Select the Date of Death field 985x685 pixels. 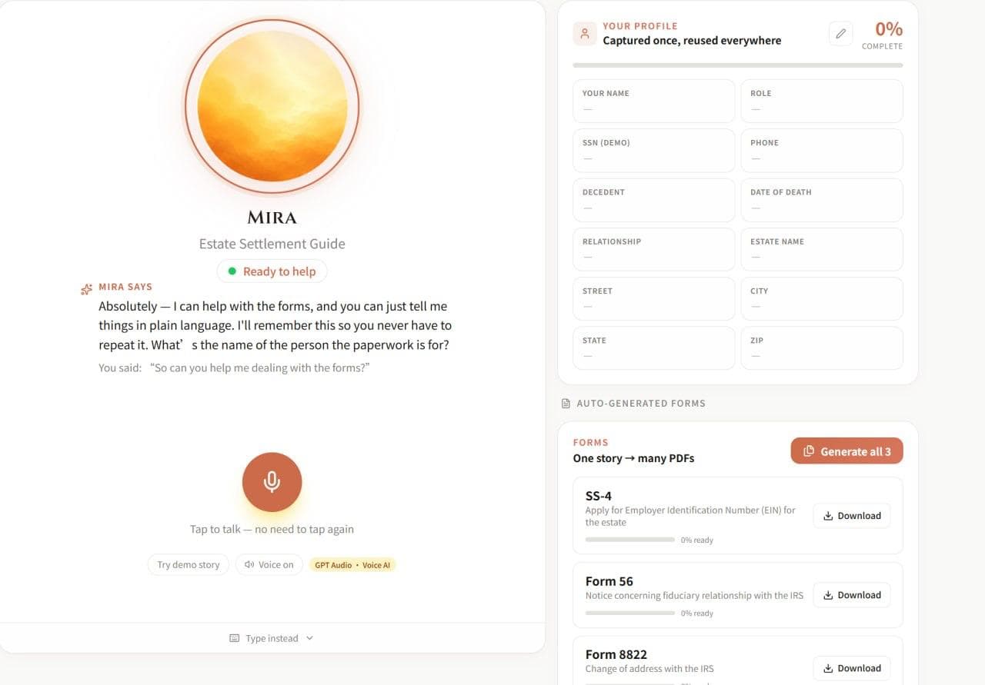[x=822, y=200]
